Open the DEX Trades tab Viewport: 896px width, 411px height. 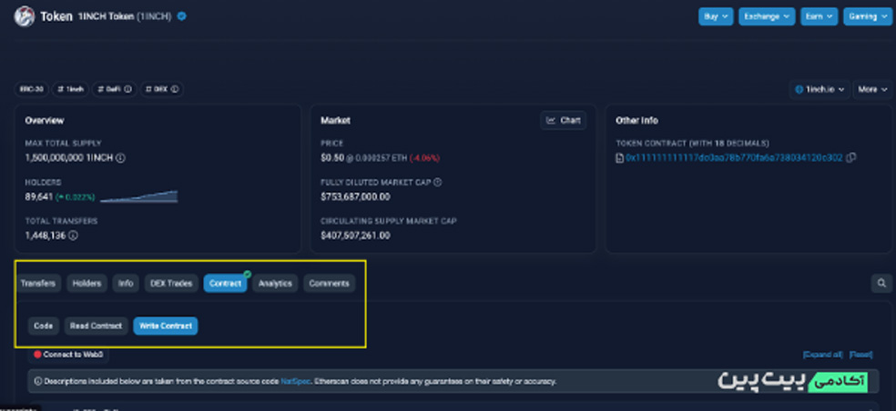tap(171, 284)
